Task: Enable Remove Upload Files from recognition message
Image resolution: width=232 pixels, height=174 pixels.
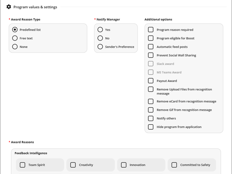Action: pyautogui.click(x=151, y=89)
